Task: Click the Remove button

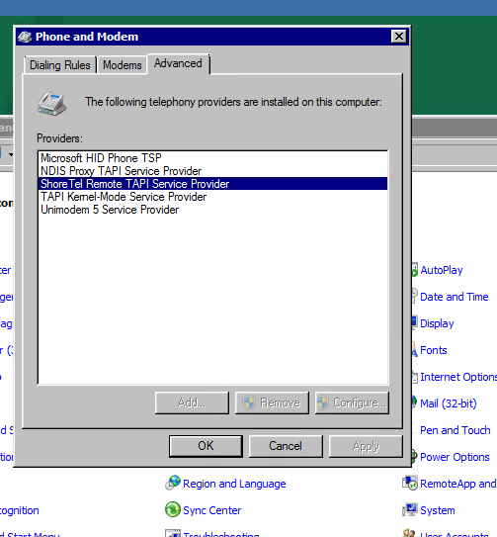Action: click(x=272, y=403)
